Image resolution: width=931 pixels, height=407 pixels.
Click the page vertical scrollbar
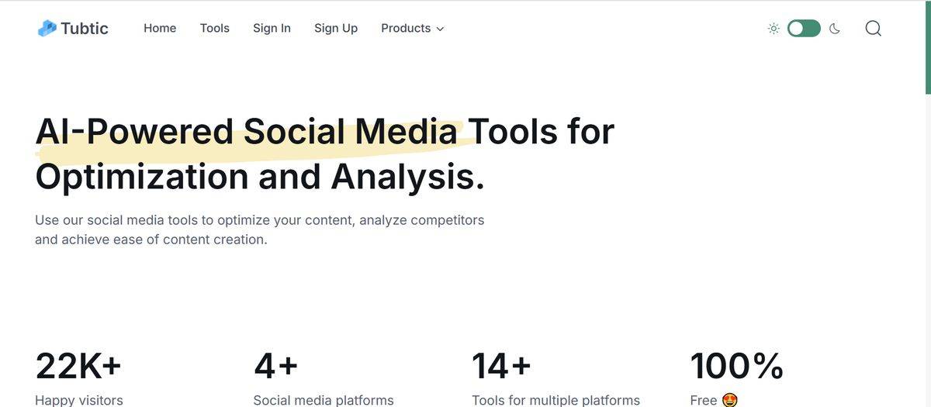927,47
